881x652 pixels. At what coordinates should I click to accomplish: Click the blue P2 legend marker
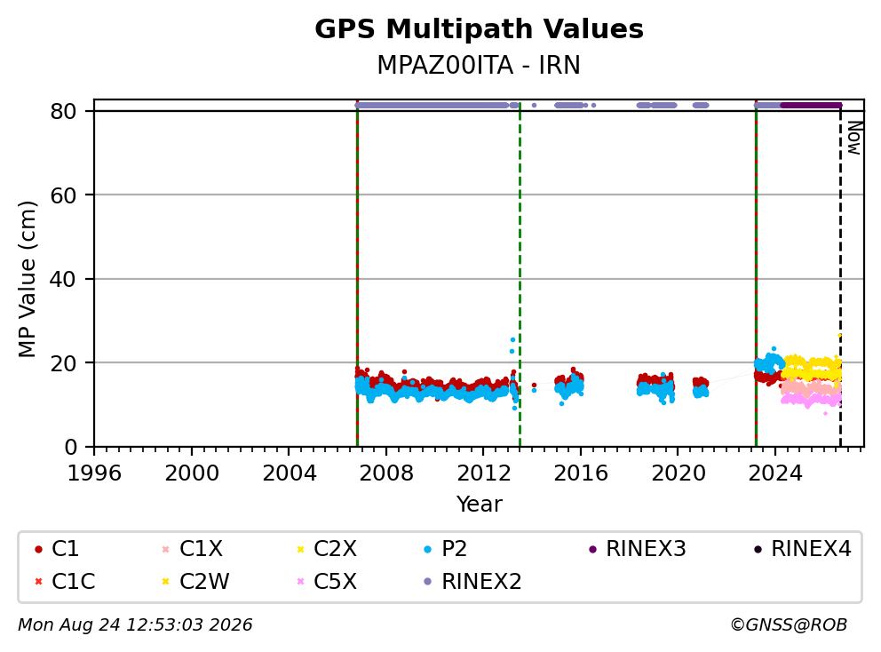(427, 549)
